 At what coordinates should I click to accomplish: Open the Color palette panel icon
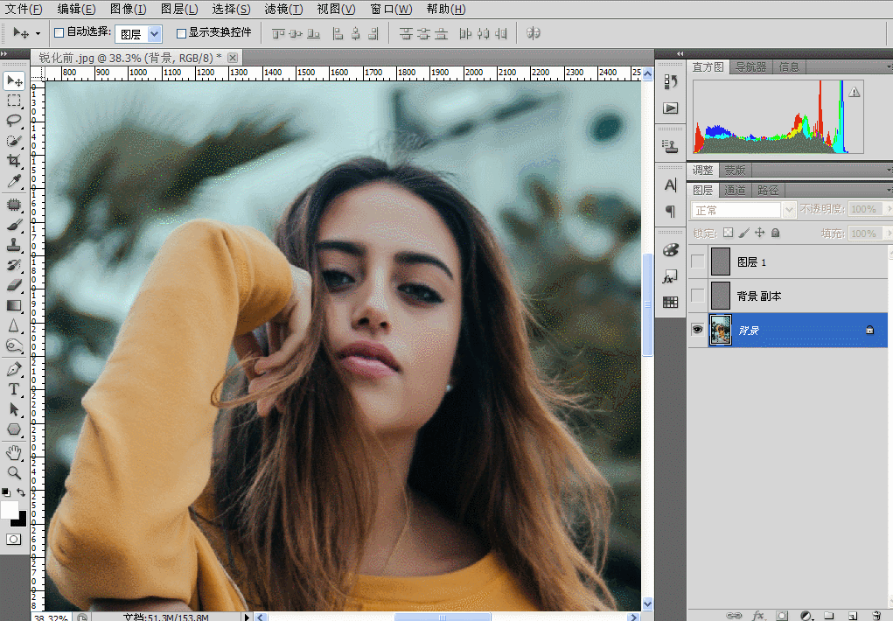670,249
